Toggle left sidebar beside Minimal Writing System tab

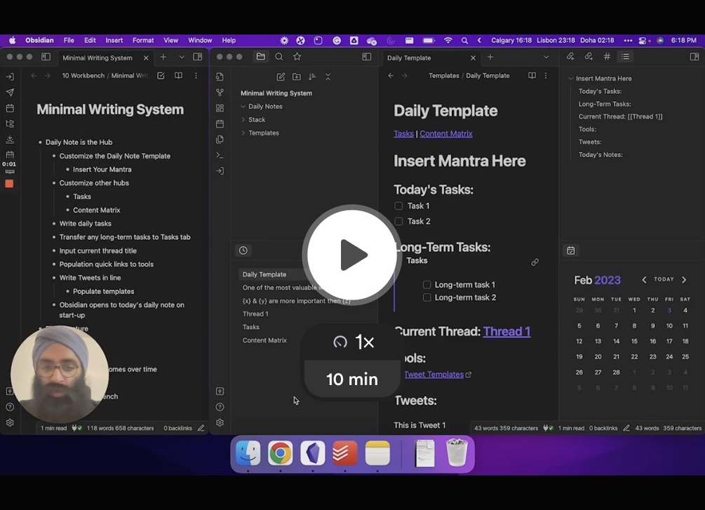[x=46, y=57]
